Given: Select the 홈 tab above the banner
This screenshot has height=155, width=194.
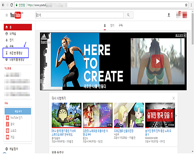Looking at the screenshot, I should coord(105,26).
